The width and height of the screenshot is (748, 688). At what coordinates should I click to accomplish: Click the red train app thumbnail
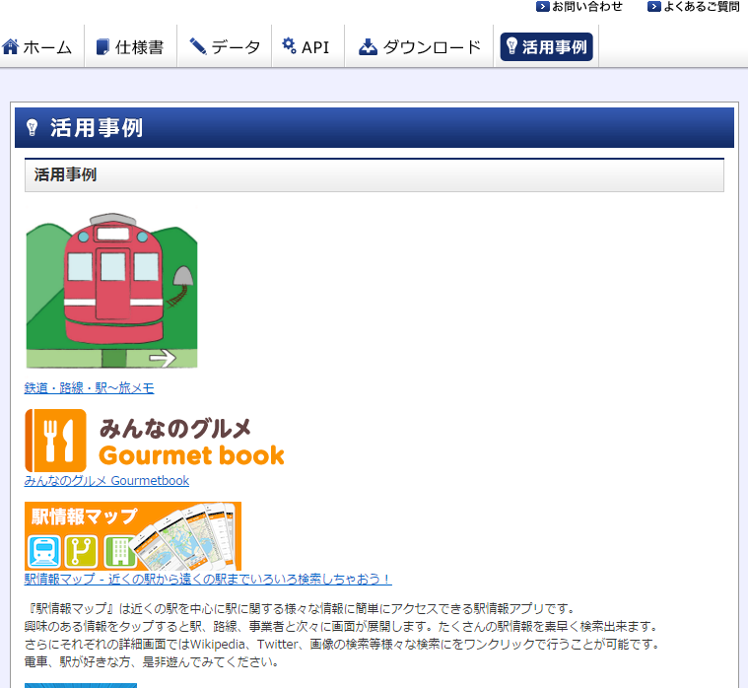pyautogui.click(x=111, y=292)
